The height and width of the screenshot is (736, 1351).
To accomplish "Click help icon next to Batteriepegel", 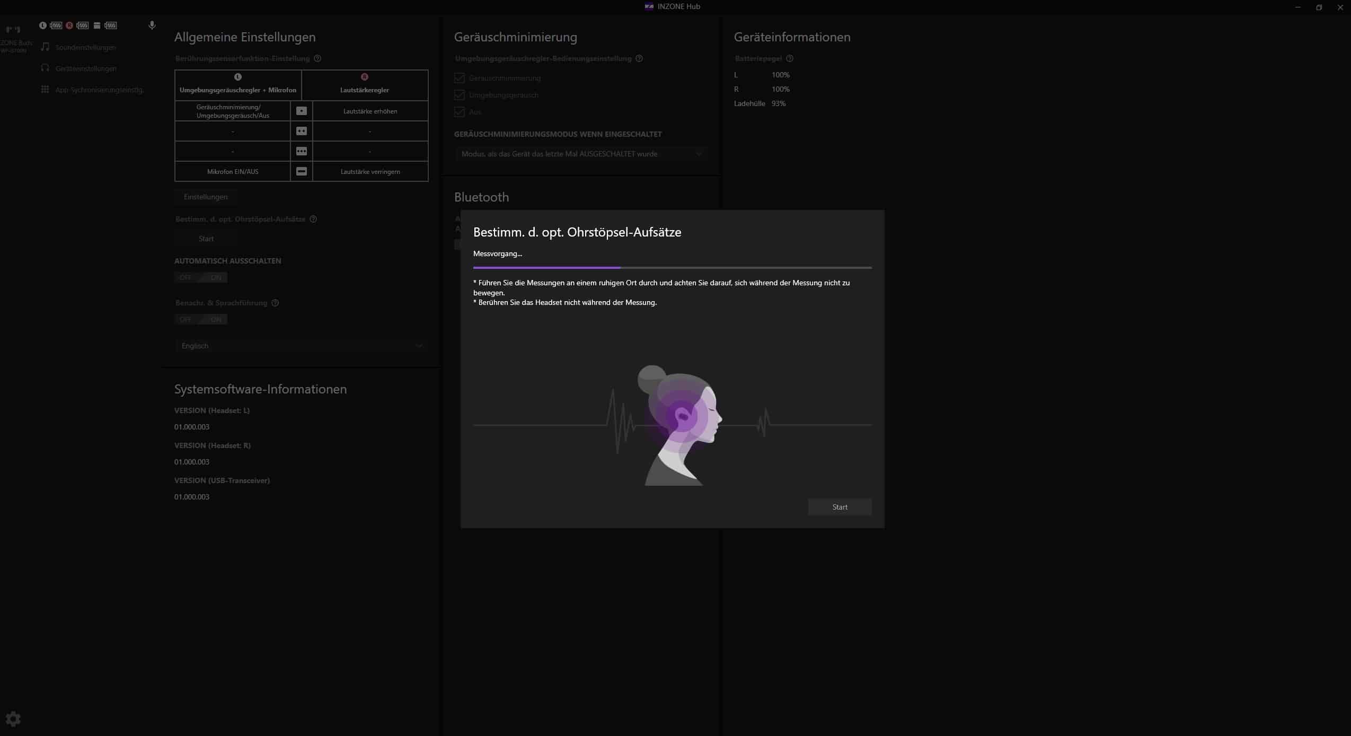I will click(x=790, y=58).
